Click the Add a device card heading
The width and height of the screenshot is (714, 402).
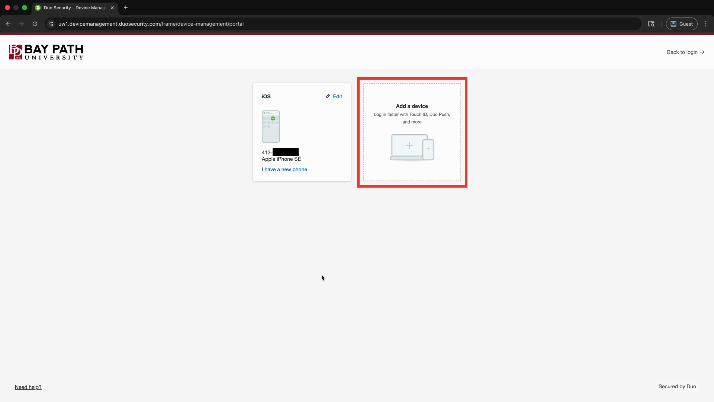click(x=412, y=106)
